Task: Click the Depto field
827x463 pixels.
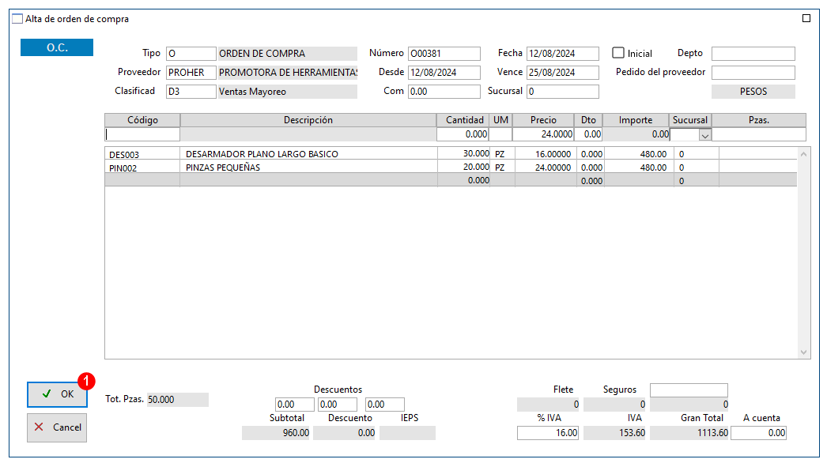Action: click(753, 53)
